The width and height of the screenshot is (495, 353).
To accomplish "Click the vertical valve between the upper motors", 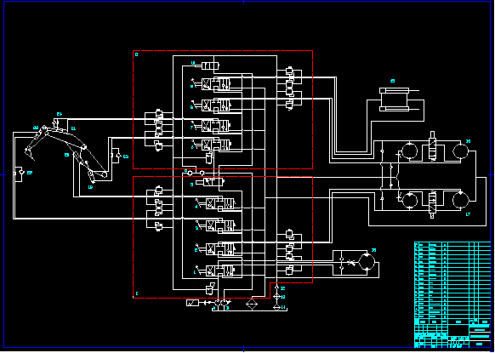I will [432, 147].
